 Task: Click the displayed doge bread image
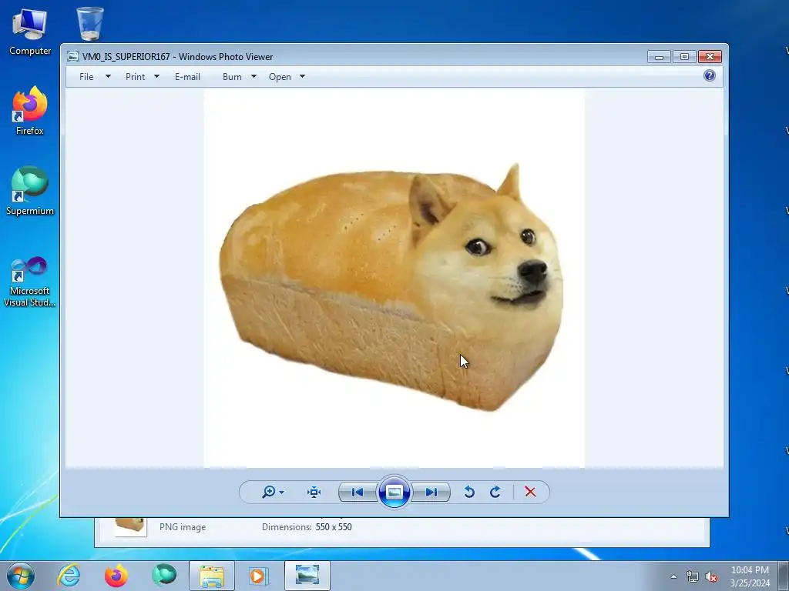(x=394, y=279)
